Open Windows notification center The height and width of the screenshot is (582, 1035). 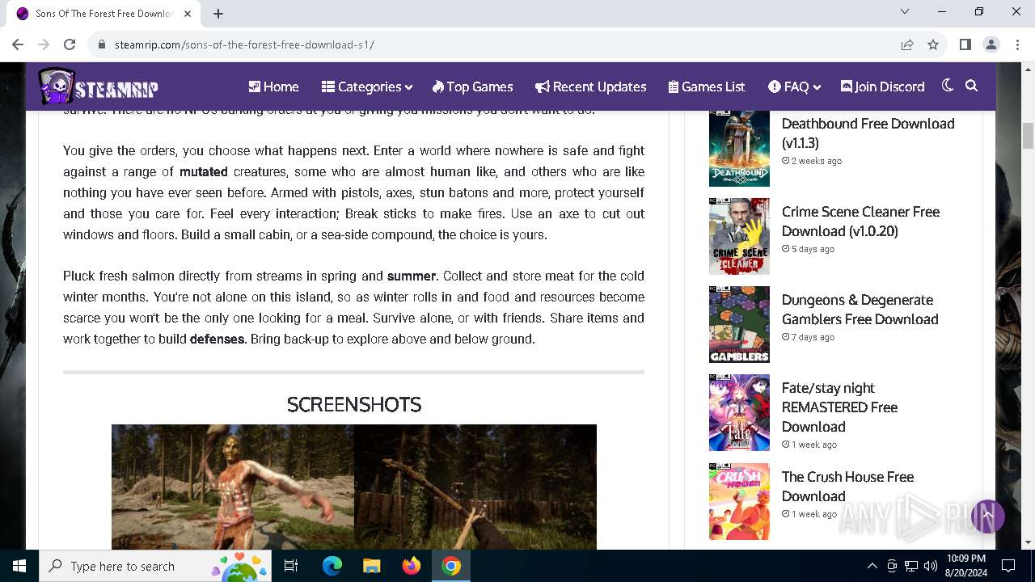click(x=1008, y=566)
